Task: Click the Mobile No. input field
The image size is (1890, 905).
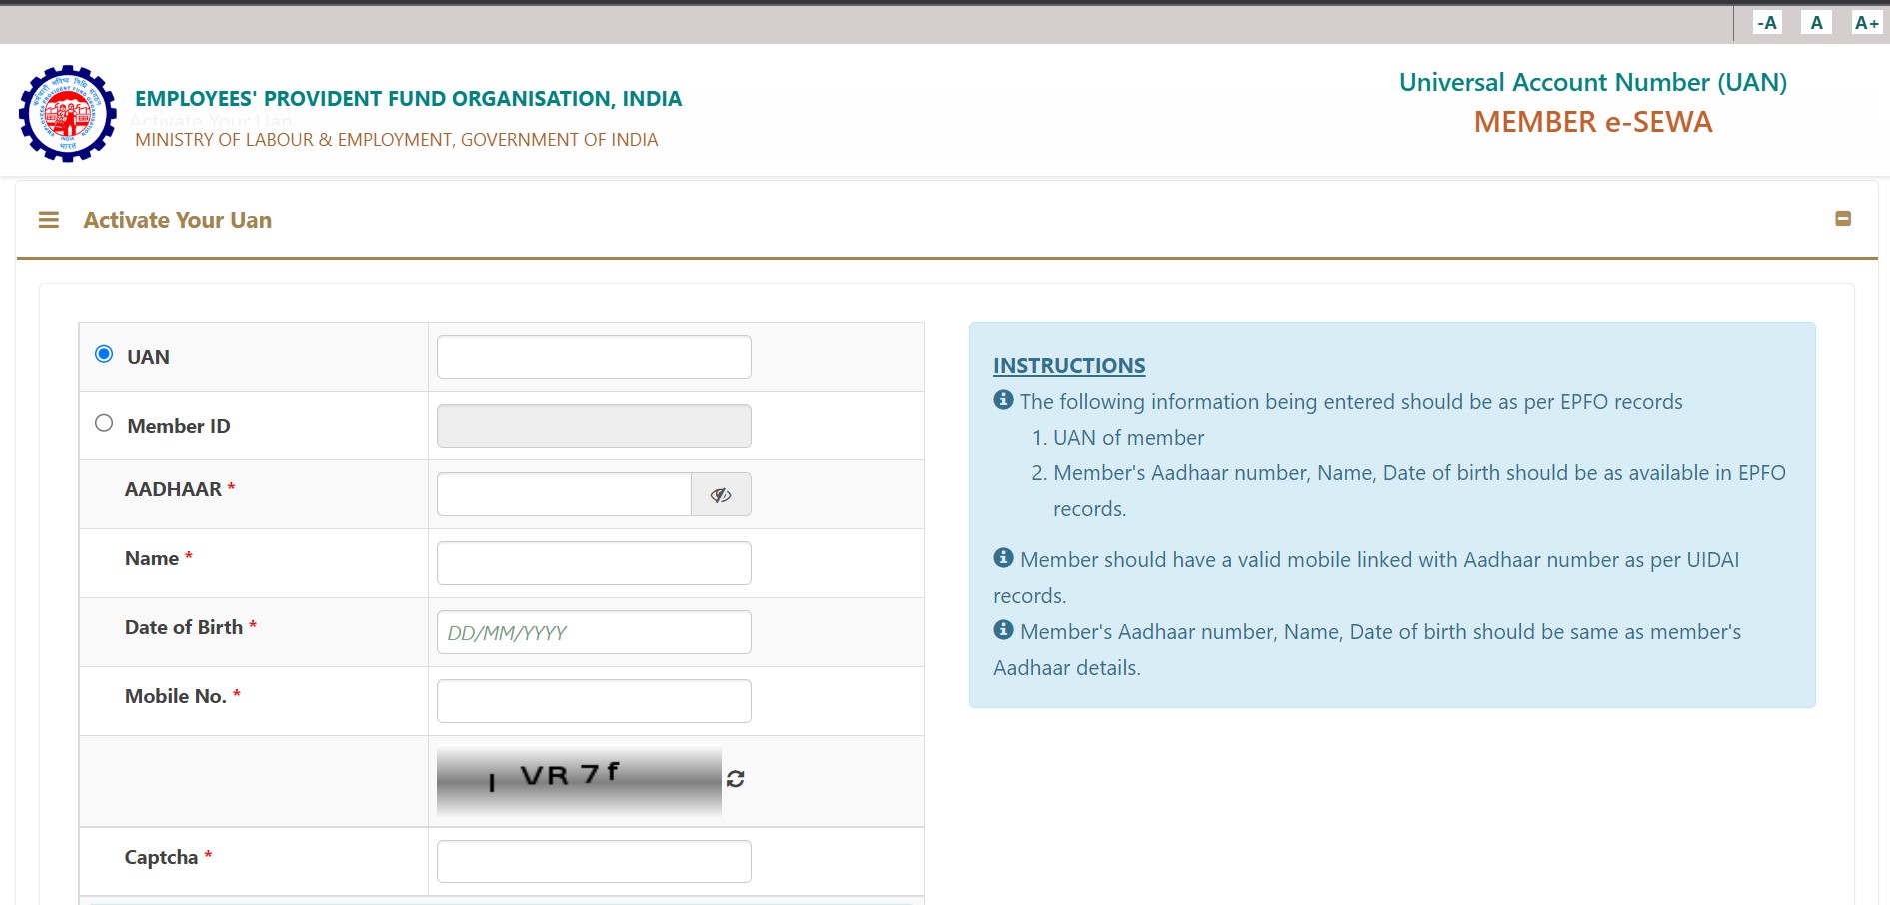Action: pos(594,701)
